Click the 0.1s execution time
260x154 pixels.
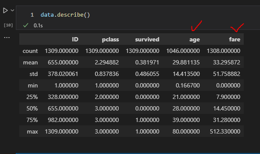coord(38,26)
